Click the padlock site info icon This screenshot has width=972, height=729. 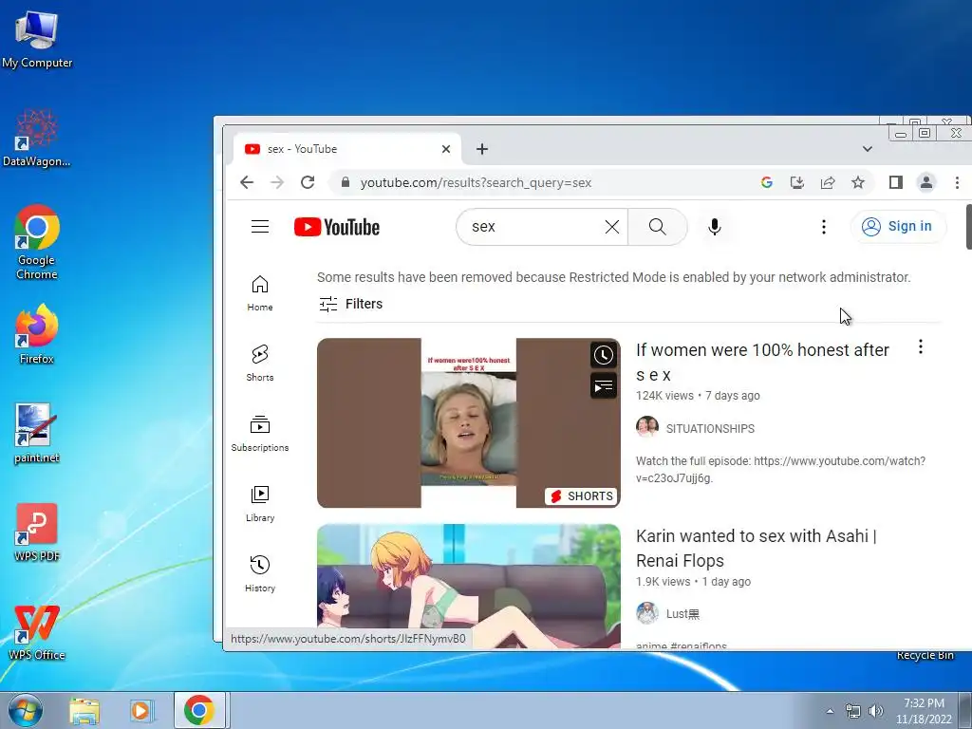click(x=346, y=182)
